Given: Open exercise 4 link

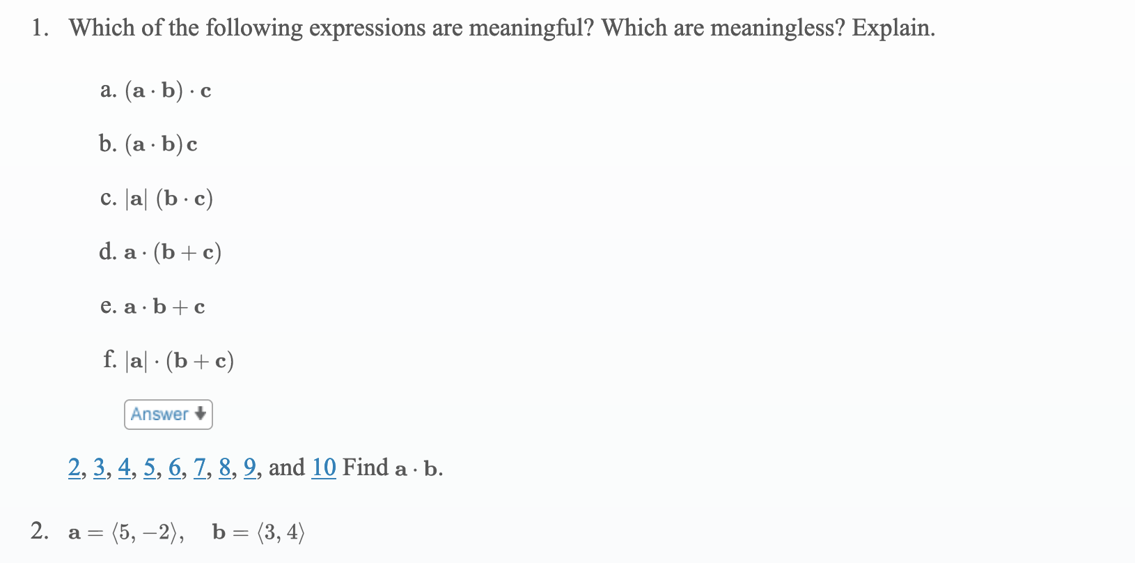Looking at the screenshot, I should [125, 468].
